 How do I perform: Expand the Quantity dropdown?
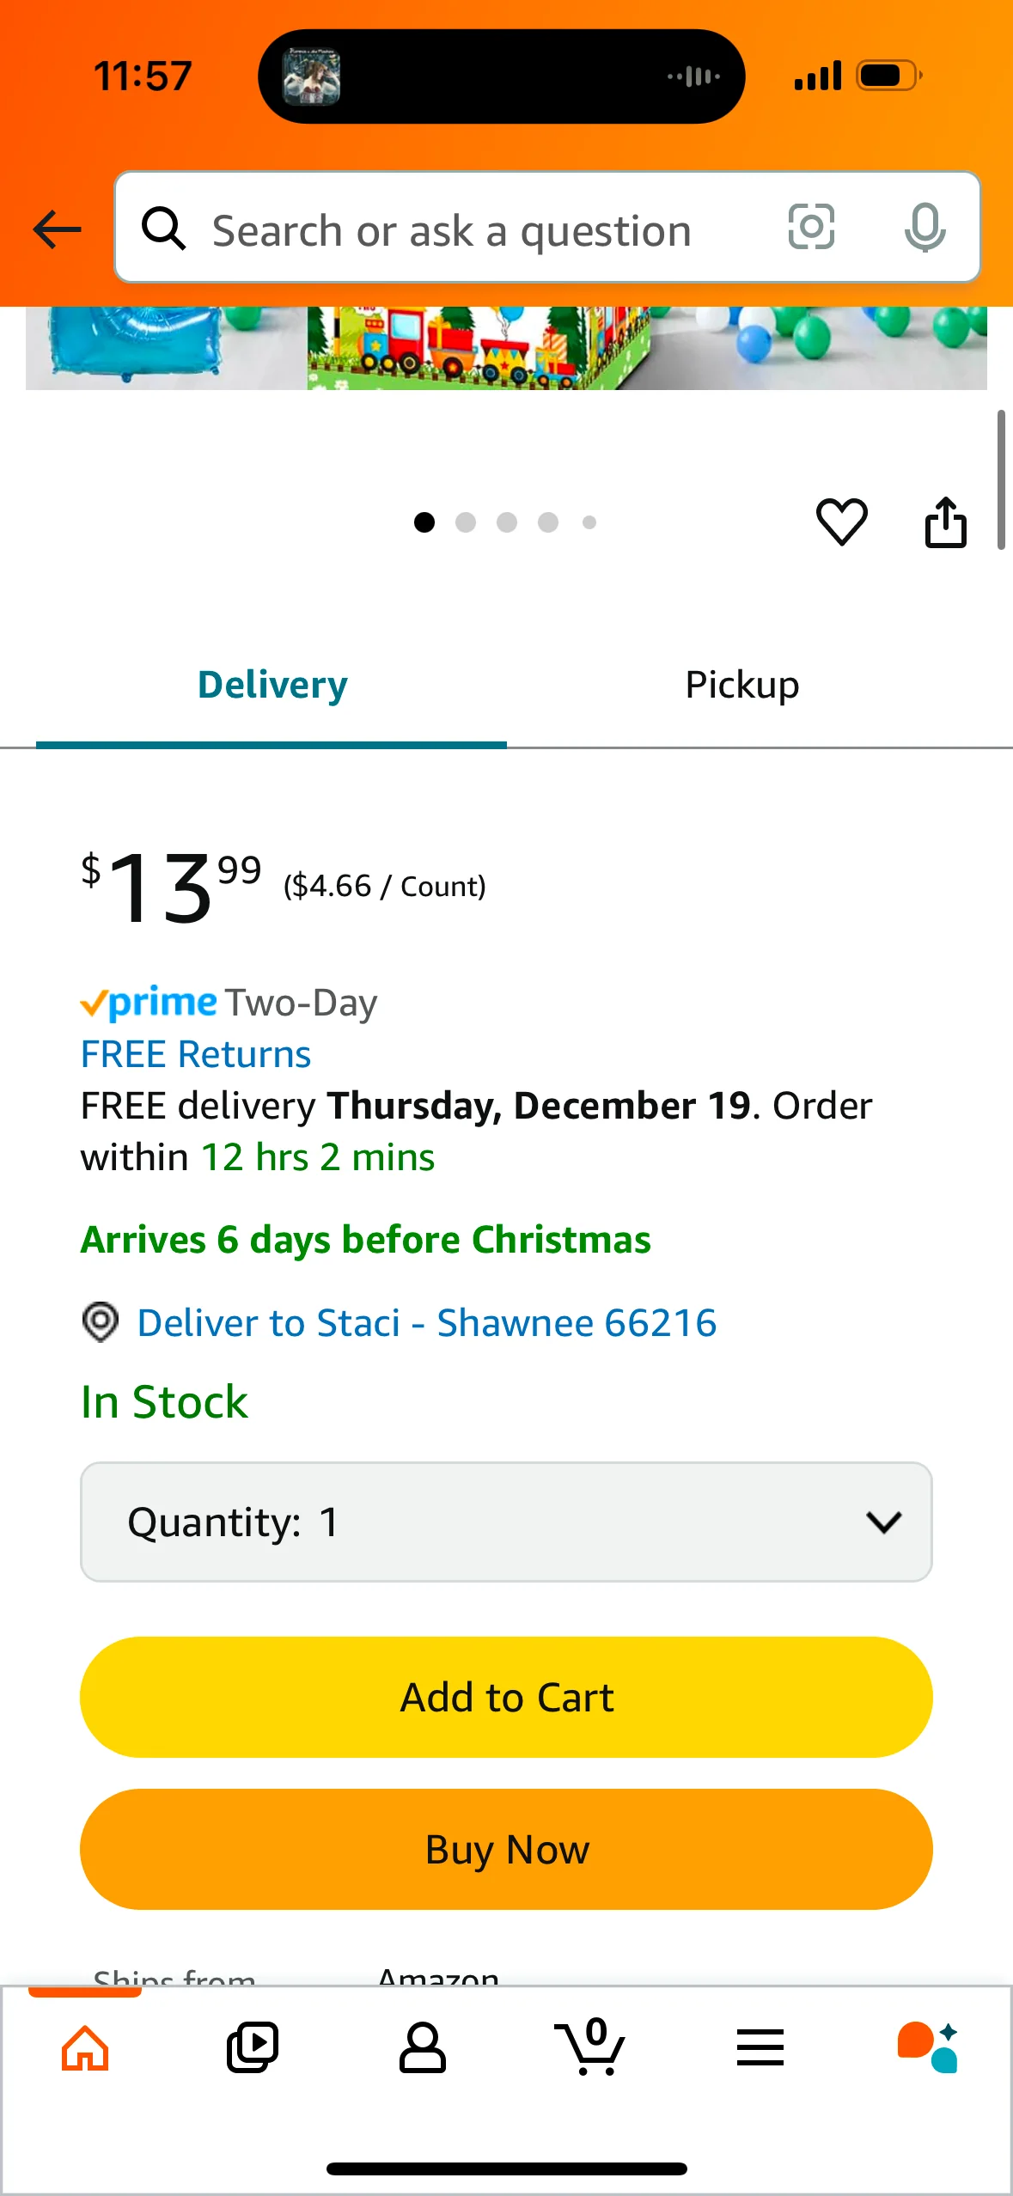[506, 1522]
